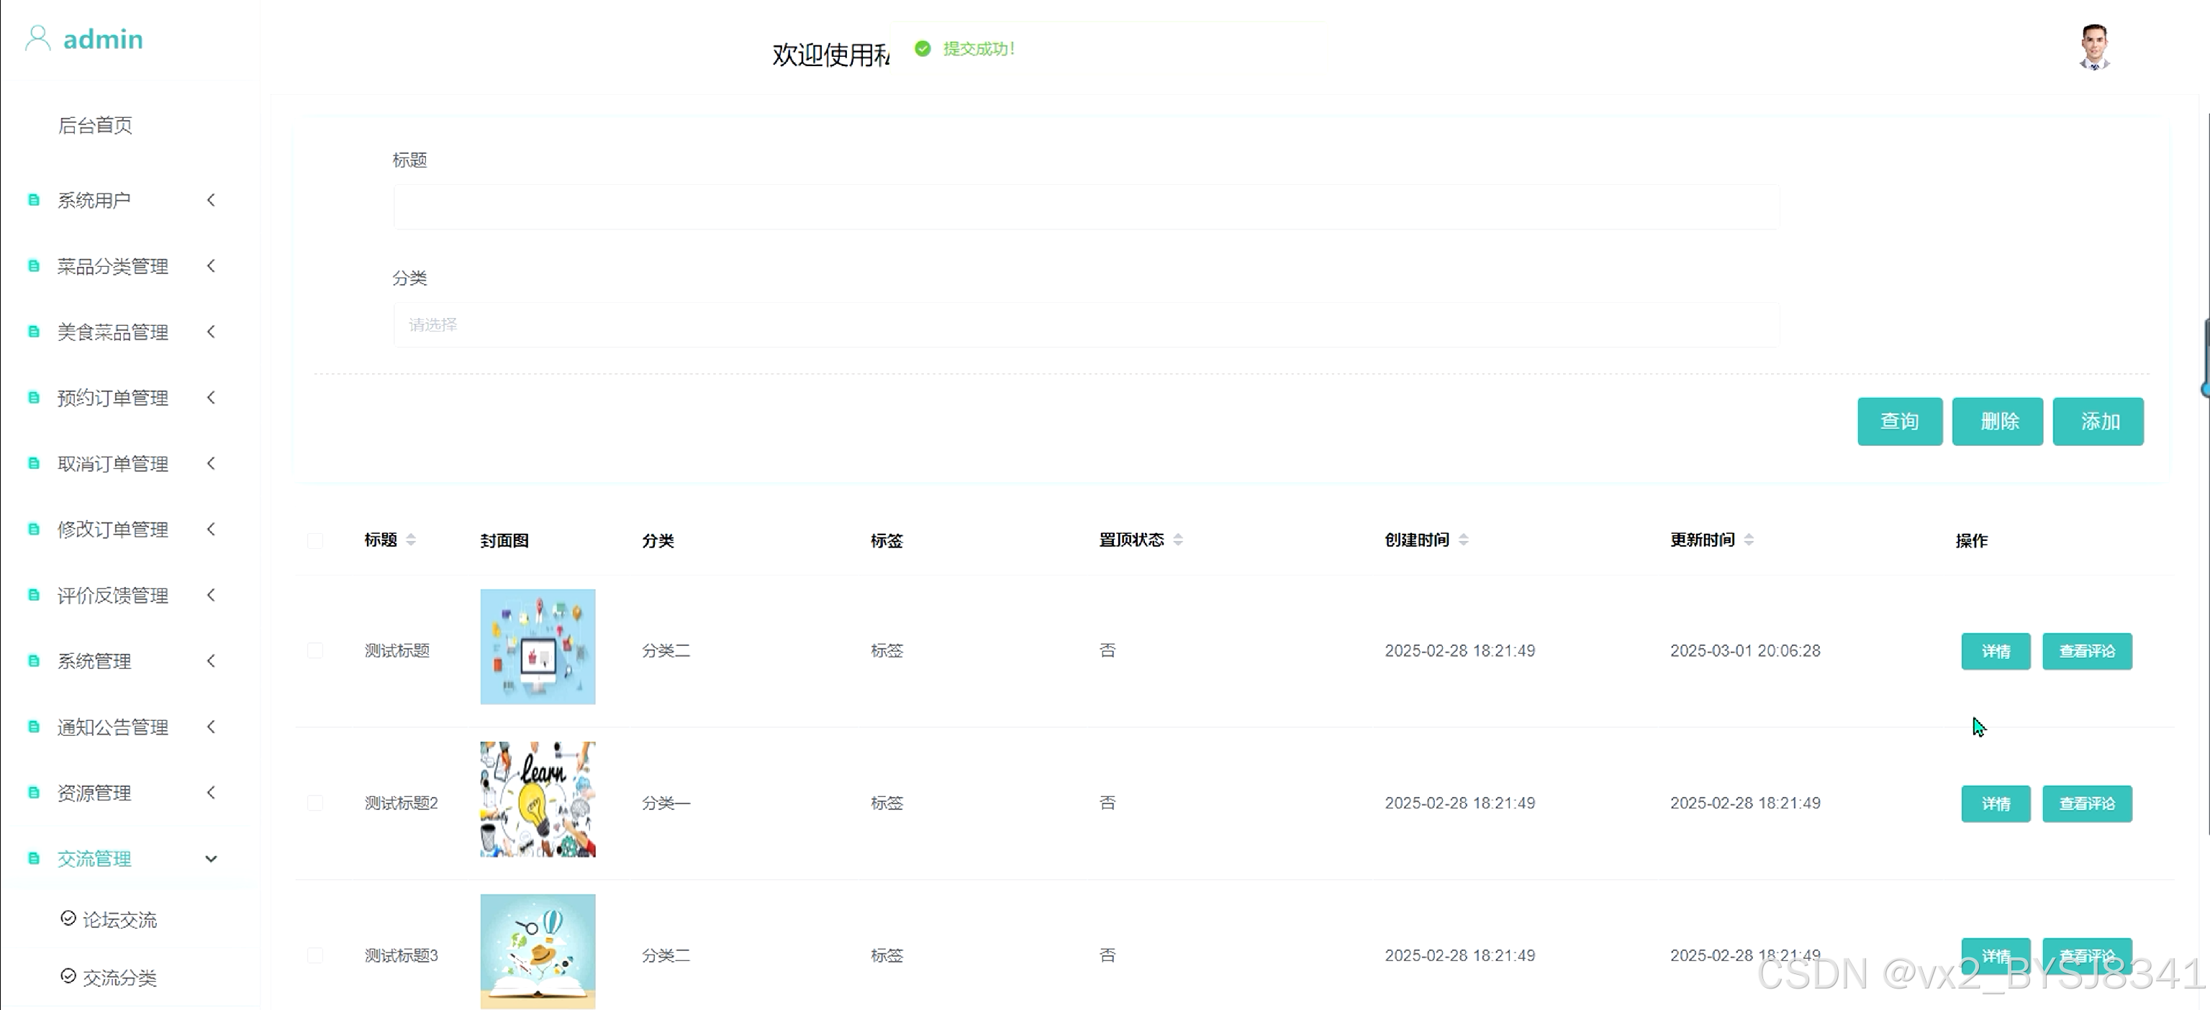Expand the 菜品分类管理 menu chevron
Viewport: 2210px width, 1010px height.
[x=211, y=267]
